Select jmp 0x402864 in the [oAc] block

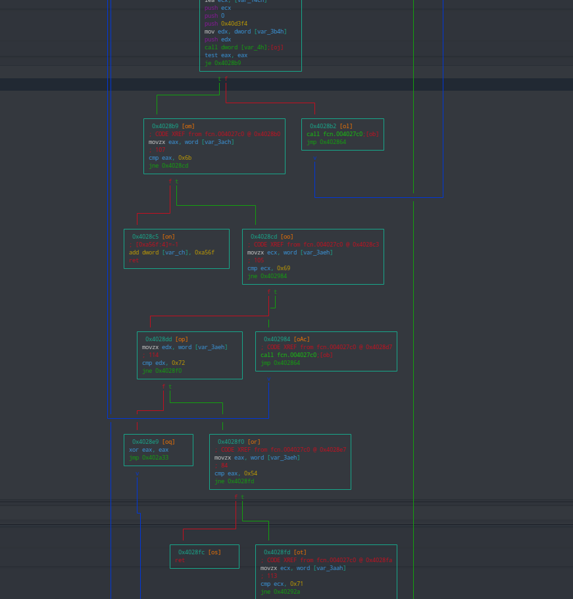pyautogui.click(x=280, y=363)
